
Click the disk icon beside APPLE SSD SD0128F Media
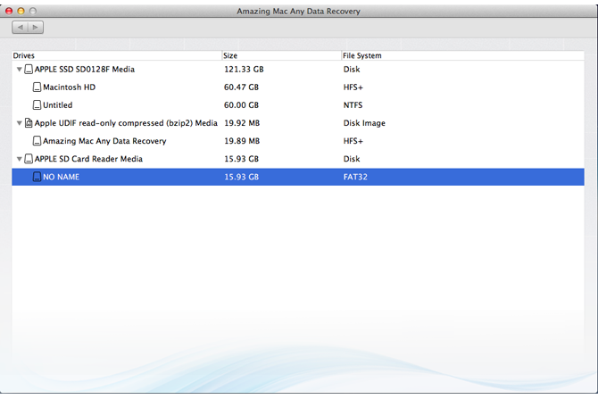coord(29,69)
